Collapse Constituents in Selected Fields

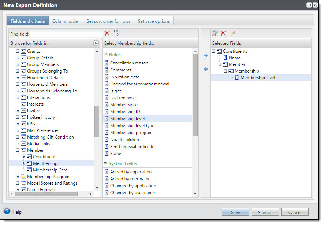pos(214,51)
